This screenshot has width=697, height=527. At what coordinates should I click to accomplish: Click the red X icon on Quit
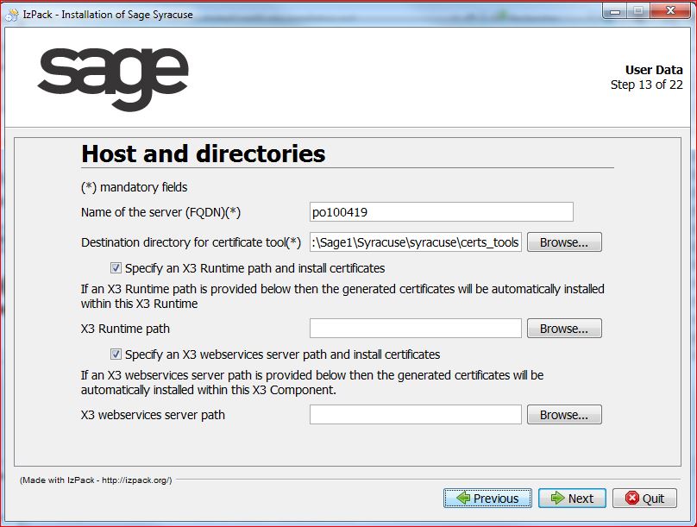tap(631, 499)
